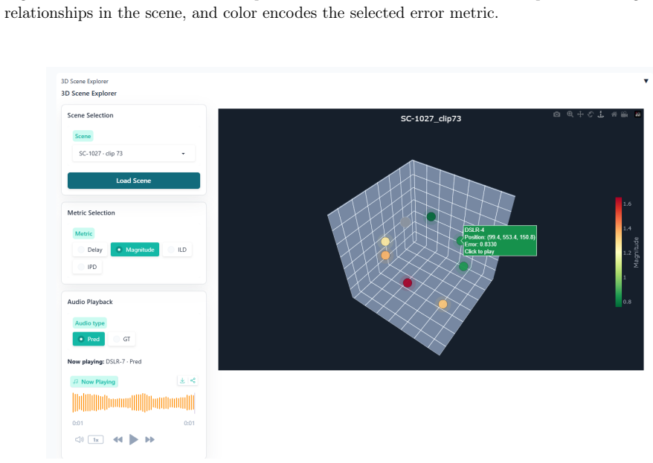The height and width of the screenshot is (463, 653).
Task: Choose the orbital rotation tool
Action: click(590, 114)
